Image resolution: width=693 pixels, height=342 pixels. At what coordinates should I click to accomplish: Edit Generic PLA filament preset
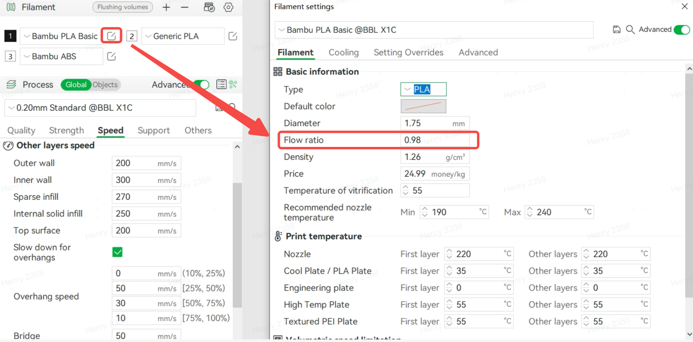pos(233,36)
